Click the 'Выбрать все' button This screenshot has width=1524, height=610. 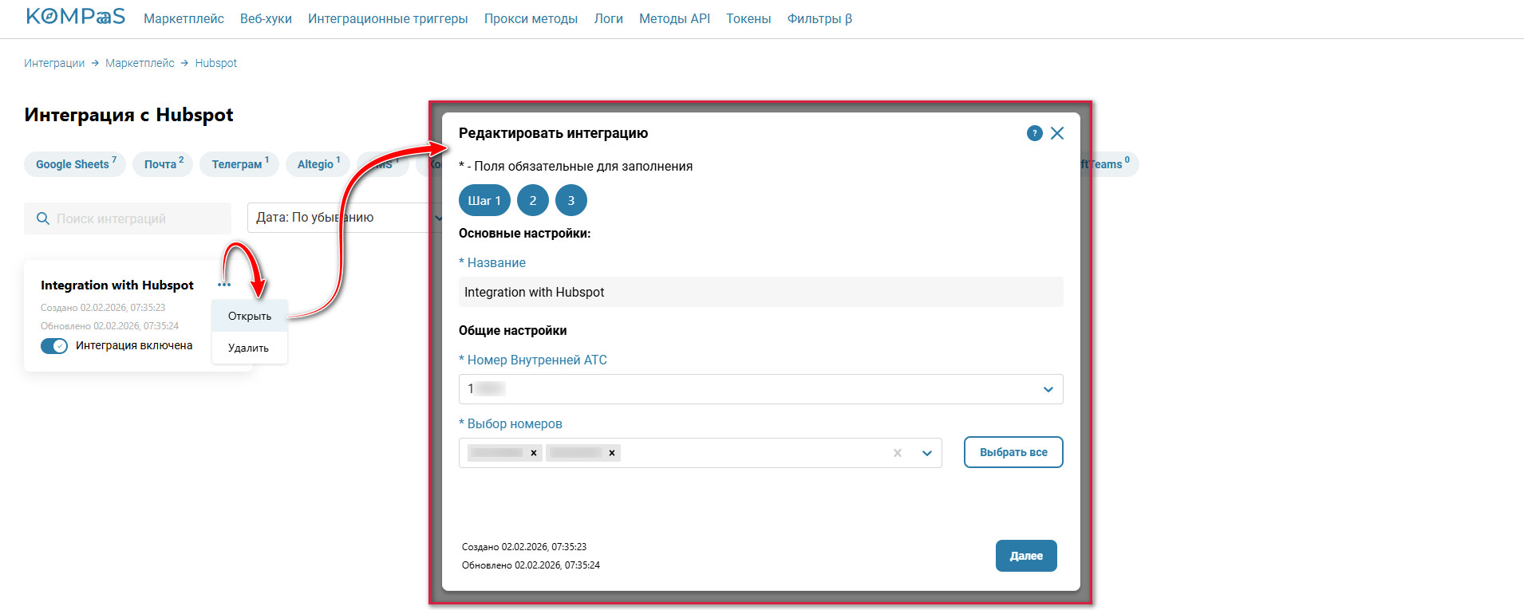tap(1013, 452)
